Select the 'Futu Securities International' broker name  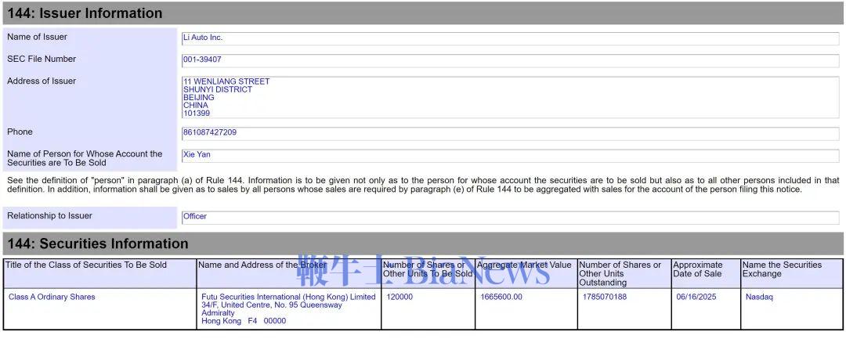coord(288,297)
